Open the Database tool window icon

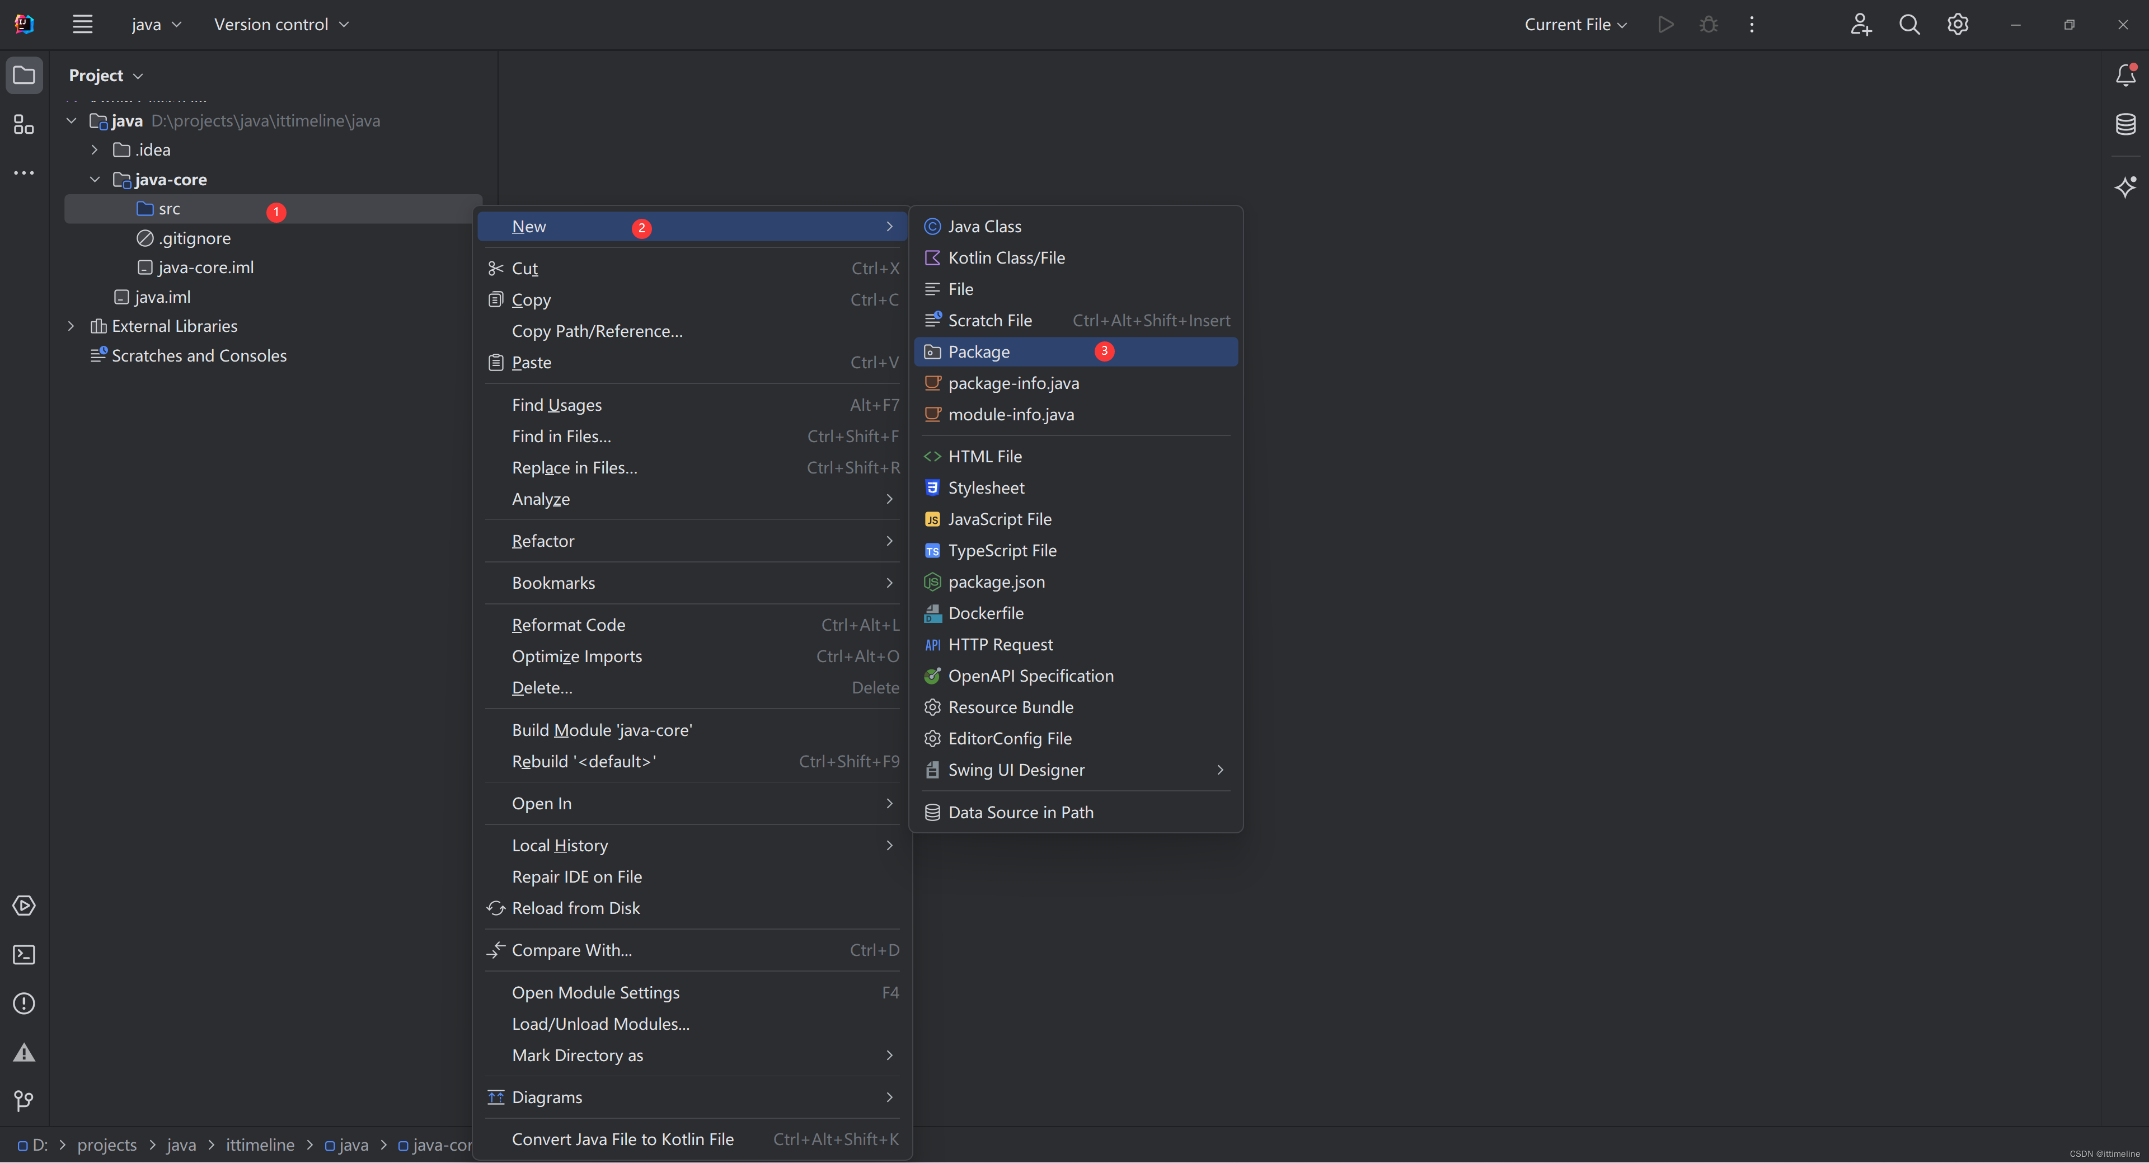pyautogui.click(x=2125, y=124)
